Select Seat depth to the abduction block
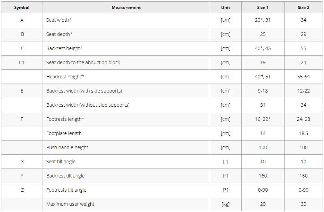The image size is (324, 212). coord(83,62)
